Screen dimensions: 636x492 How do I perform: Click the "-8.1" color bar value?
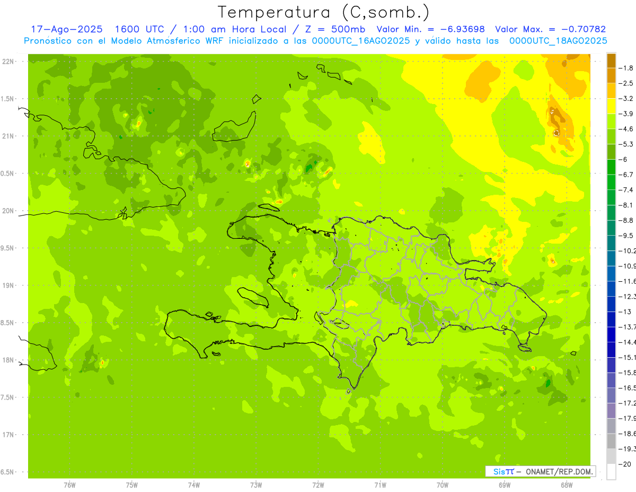tap(626, 205)
